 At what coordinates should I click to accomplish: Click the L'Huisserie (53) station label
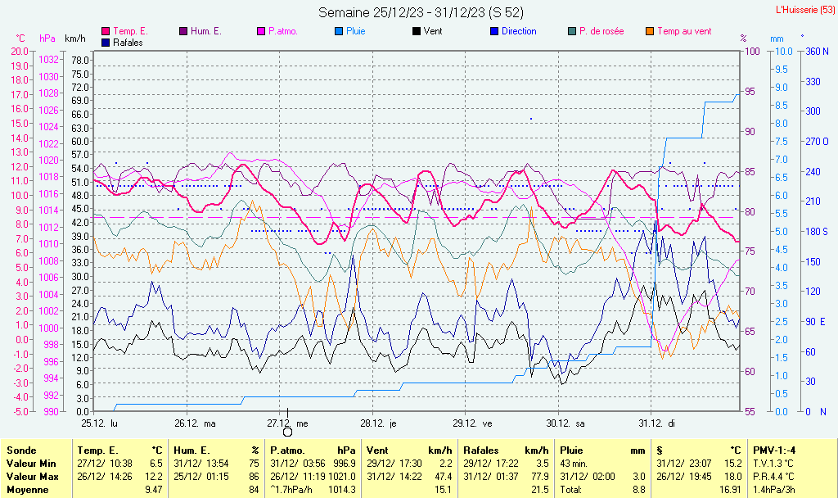pyautogui.click(x=804, y=10)
